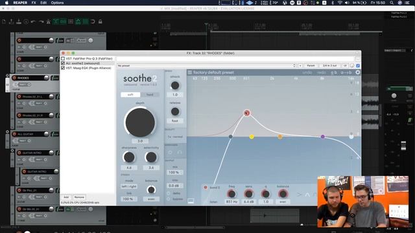Click the UI button
This screenshot has width=415, height=233.
(x=345, y=65)
